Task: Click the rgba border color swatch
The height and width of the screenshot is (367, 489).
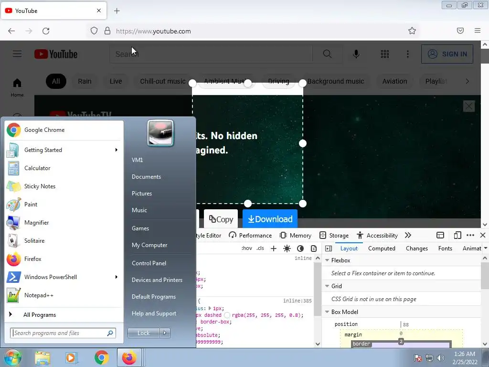Action: pyautogui.click(x=227, y=315)
